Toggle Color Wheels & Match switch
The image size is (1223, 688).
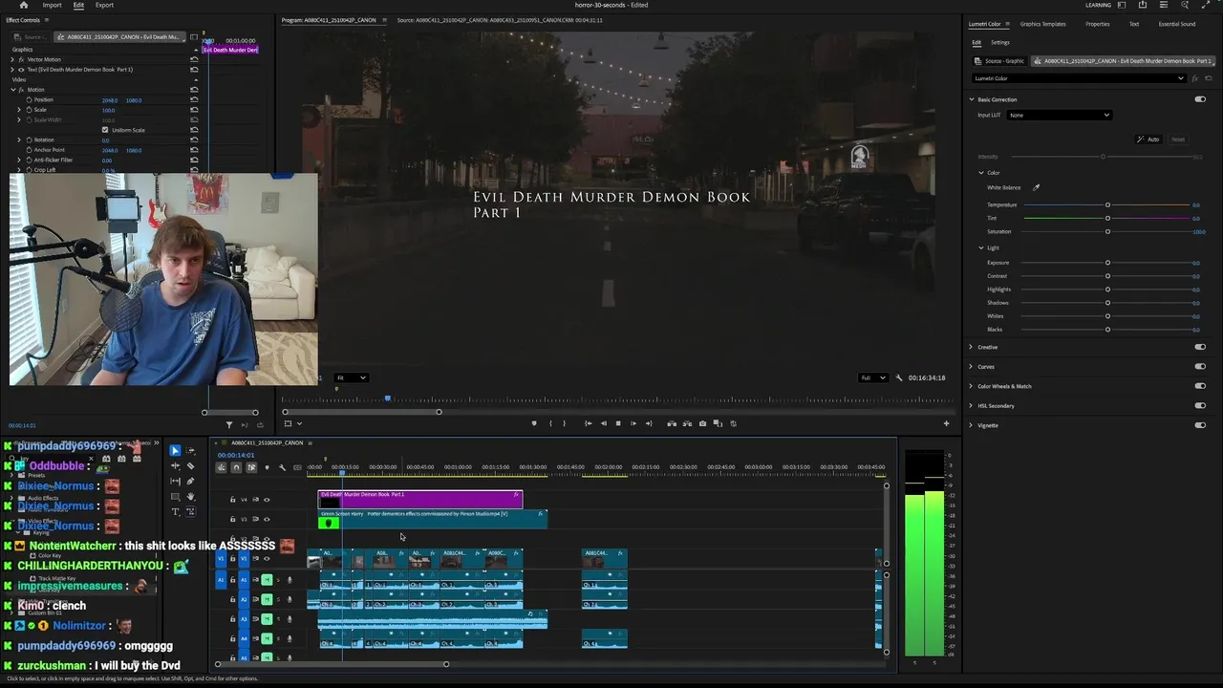coord(1200,386)
